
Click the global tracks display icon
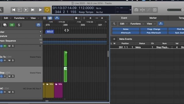coord(38,25)
